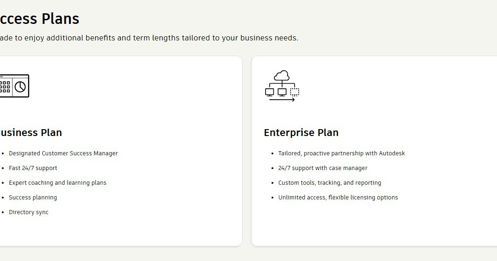The height and width of the screenshot is (261, 497).
Task: Select the Enterprise Plan heading
Action: 301,132
